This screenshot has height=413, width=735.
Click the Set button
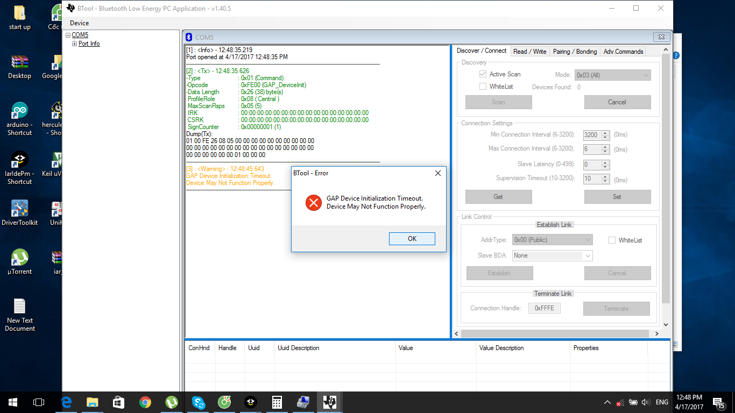[617, 197]
